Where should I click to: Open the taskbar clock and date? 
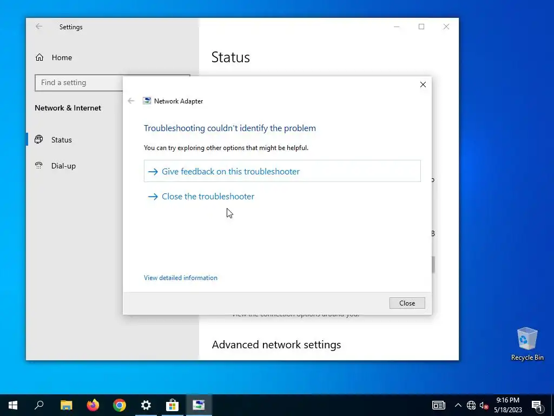(507, 405)
